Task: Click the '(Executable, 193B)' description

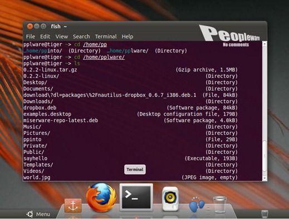Action: pos(211,158)
